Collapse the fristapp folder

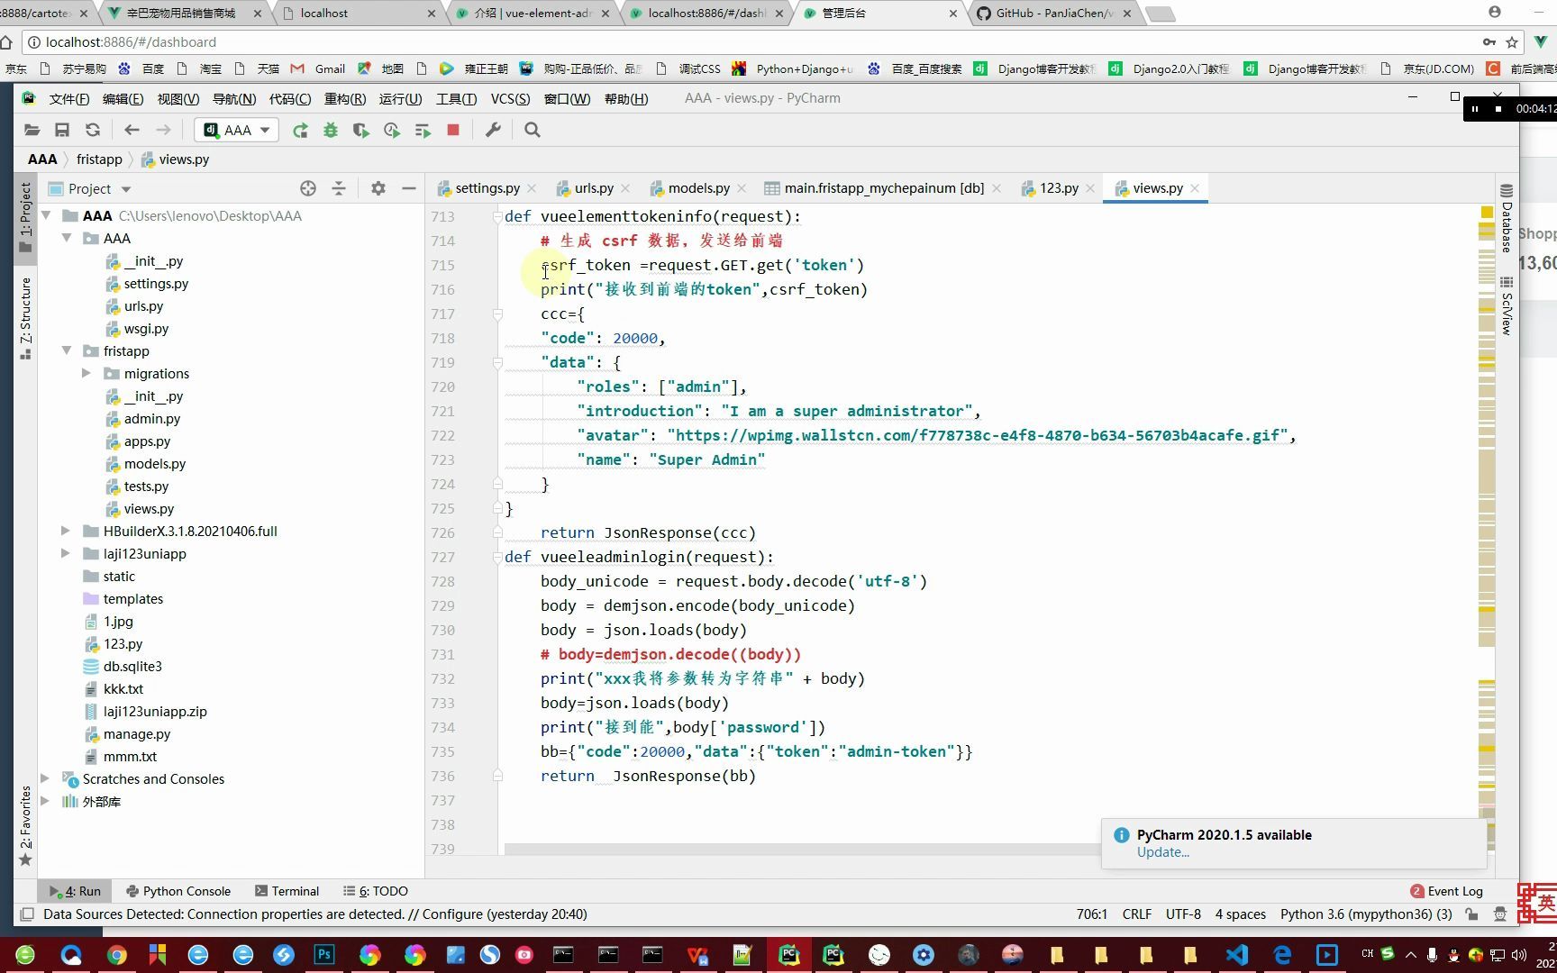tap(67, 350)
